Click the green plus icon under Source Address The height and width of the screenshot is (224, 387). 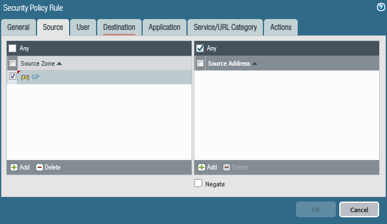tap(202, 167)
